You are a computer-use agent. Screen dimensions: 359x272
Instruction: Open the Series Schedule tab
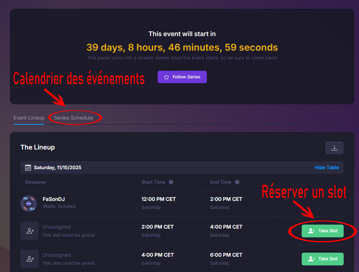point(74,118)
